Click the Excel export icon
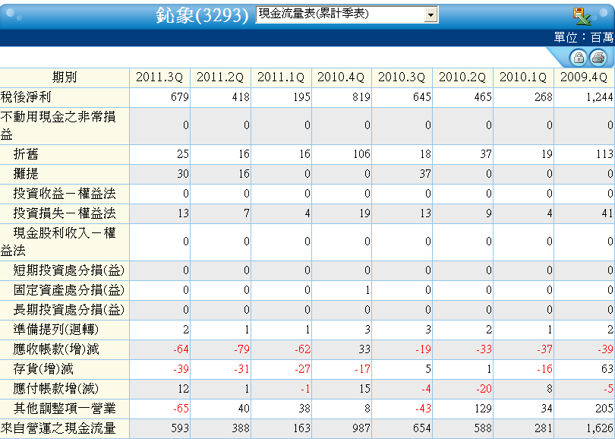Image resolution: width=615 pixels, height=439 pixels. click(x=582, y=16)
